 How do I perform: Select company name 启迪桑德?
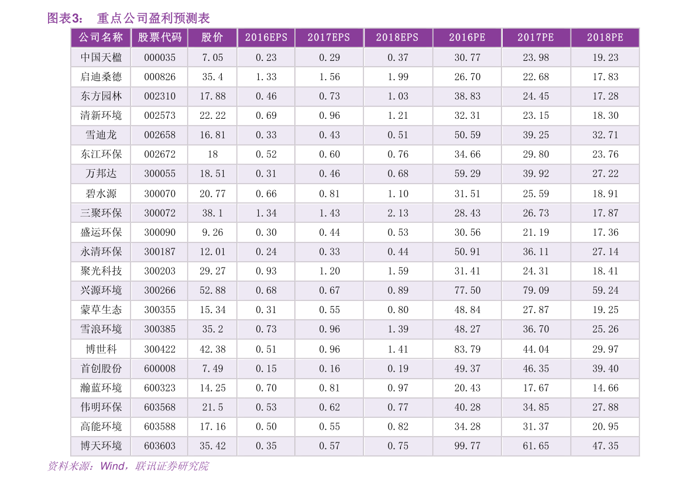click(101, 77)
